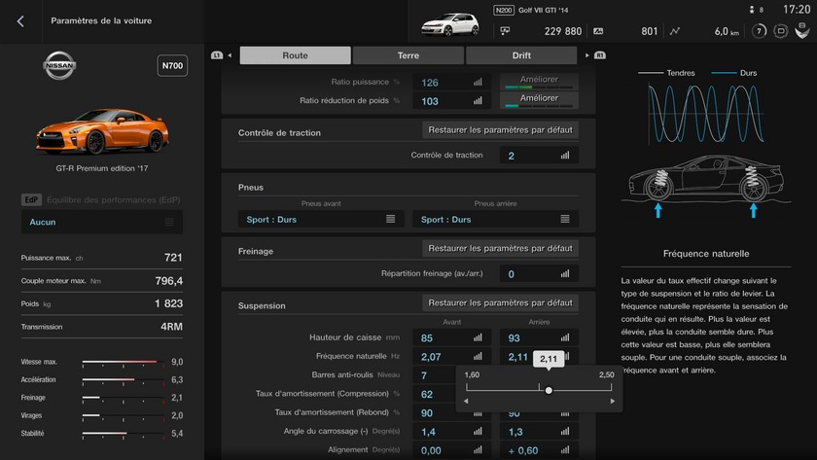Select front Alignement value 0,00
Screen dimensions: 817x460
tap(431, 450)
